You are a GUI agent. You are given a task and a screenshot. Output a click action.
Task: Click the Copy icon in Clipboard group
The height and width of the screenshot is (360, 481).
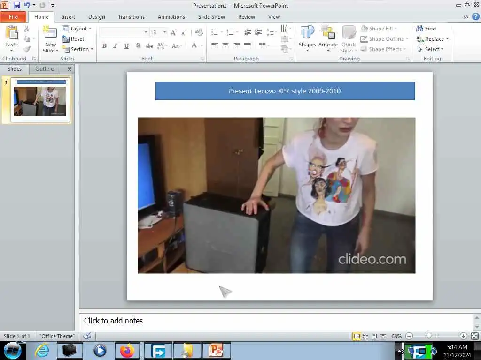pos(27,39)
